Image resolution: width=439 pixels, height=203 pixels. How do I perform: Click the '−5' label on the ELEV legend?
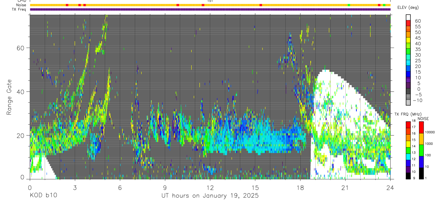[x=418, y=95]
